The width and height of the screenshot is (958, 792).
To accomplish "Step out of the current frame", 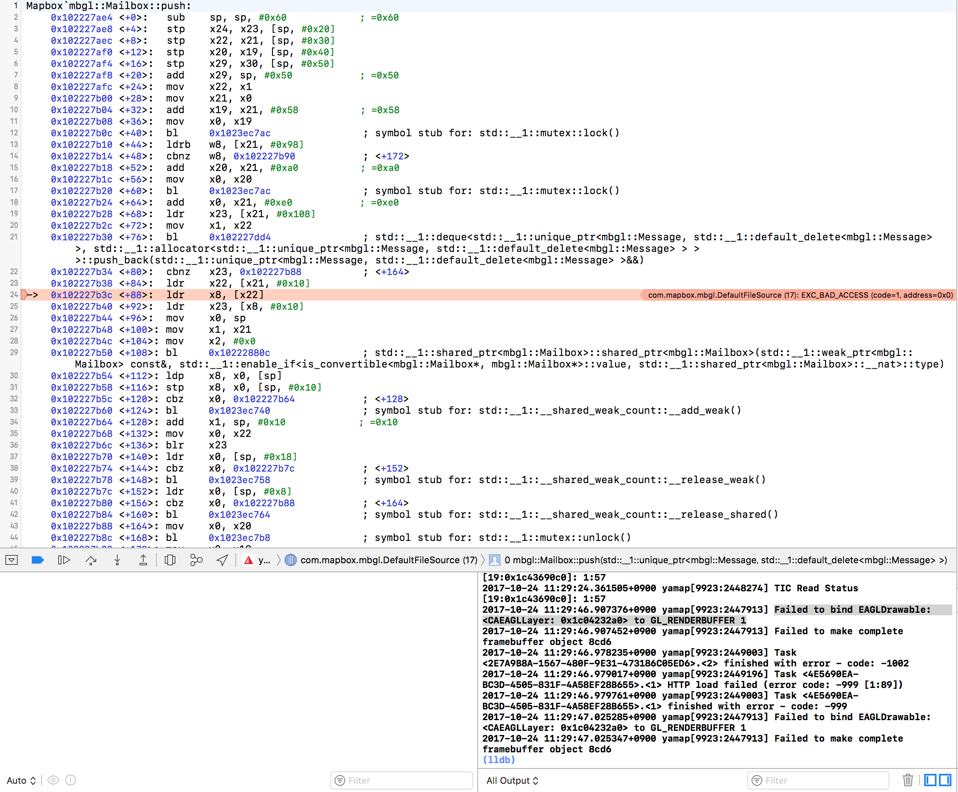I will (x=143, y=560).
